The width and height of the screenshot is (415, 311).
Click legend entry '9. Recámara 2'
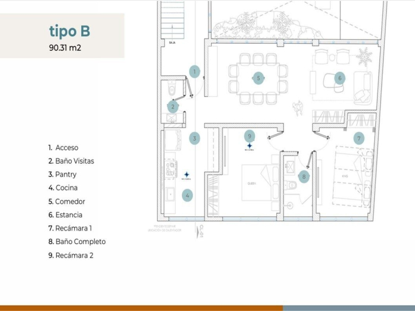71,255
